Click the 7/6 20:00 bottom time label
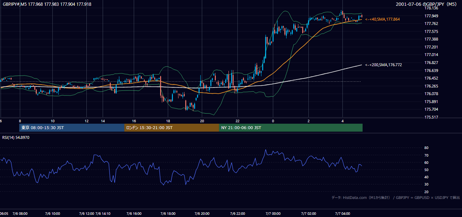 point(202,213)
